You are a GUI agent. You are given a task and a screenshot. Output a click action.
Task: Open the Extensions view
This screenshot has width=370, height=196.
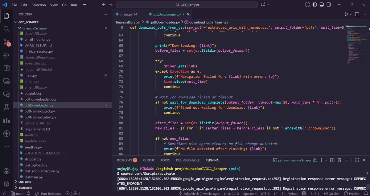pyautogui.click(x=6, y=68)
